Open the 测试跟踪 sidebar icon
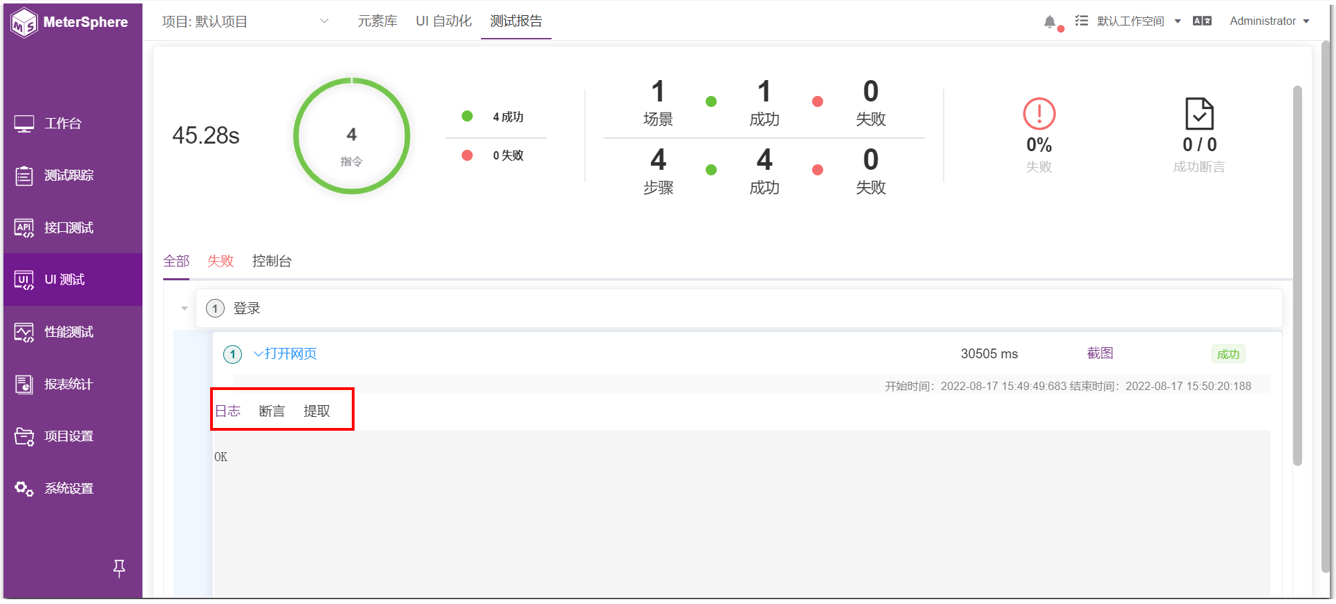Viewport: 1336px width, 604px height. click(x=24, y=176)
